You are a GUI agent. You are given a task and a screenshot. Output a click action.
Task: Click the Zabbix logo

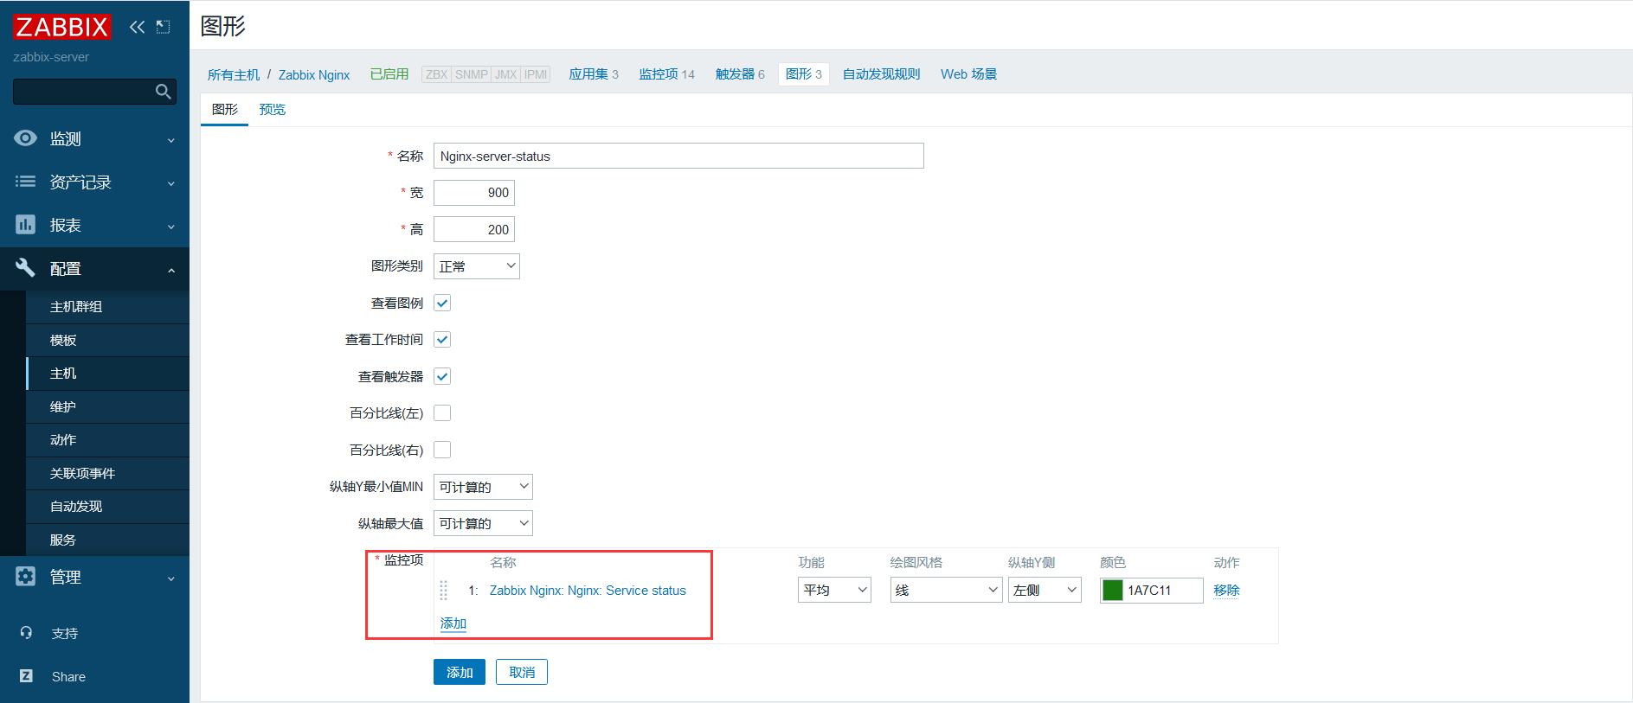(61, 27)
